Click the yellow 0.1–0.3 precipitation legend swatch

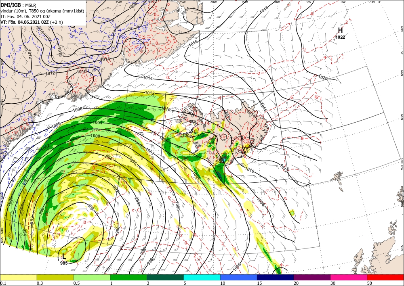[x=18, y=277]
